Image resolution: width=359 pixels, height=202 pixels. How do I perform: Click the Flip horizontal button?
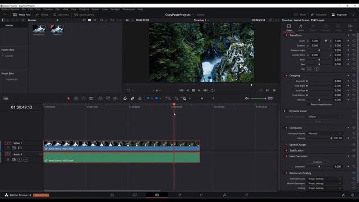click(x=309, y=69)
